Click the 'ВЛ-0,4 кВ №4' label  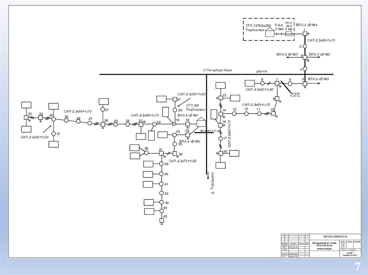(x=307, y=25)
